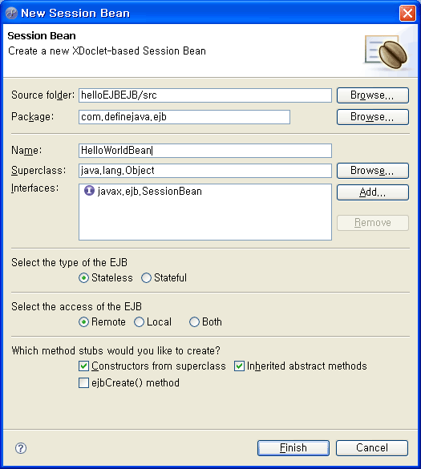Select the Stateless EJB type
The height and width of the screenshot is (469, 421).
(83, 278)
